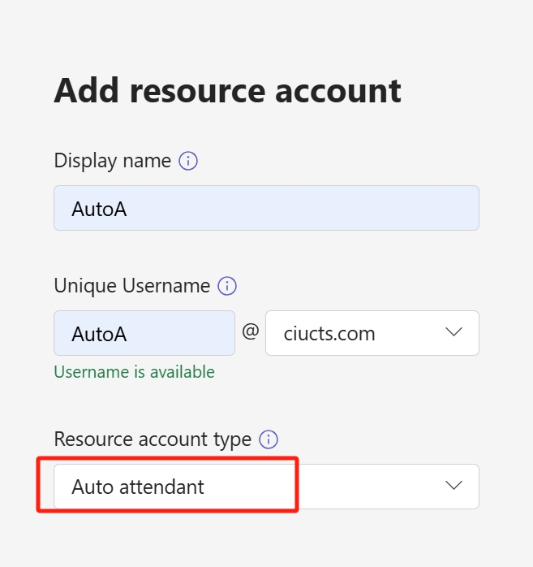Focus the Display name field containing AutoA
The height and width of the screenshot is (567, 533).
(266, 208)
